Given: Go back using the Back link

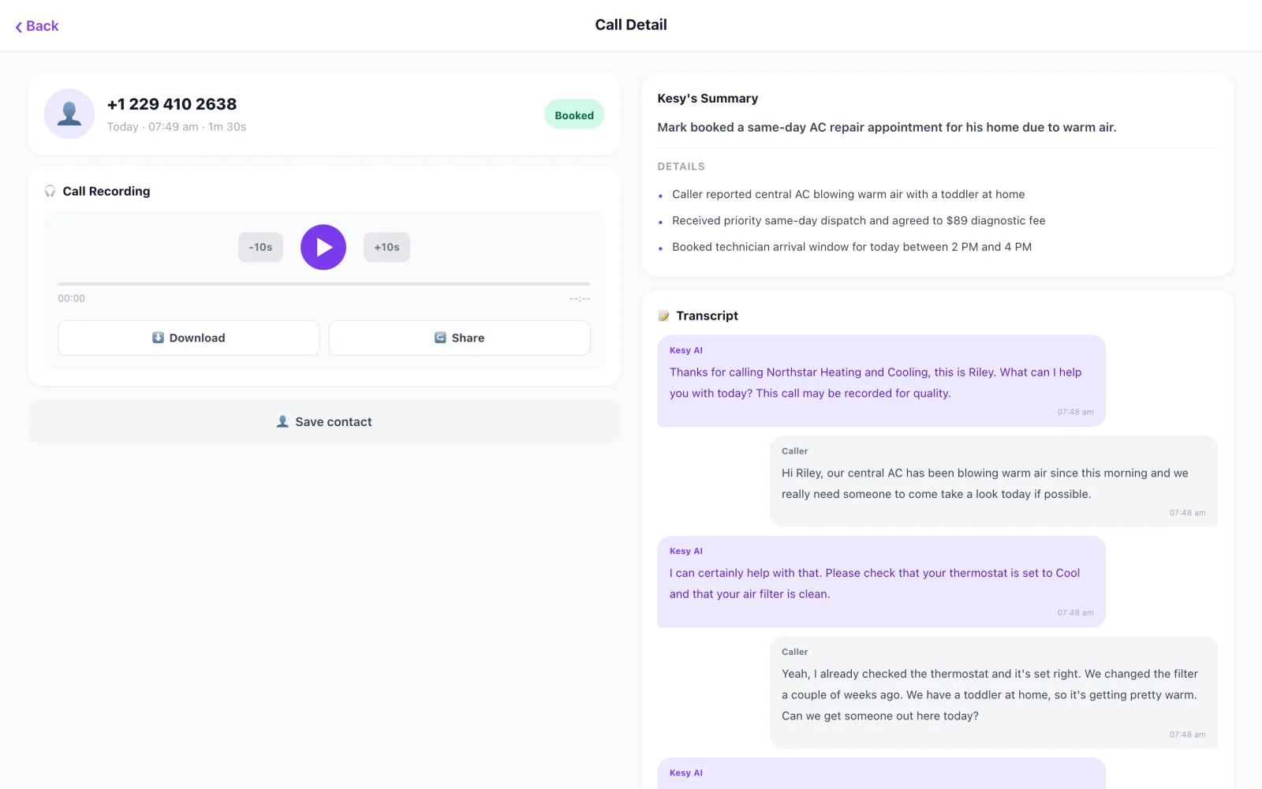Looking at the screenshot, I should coord(37,26).
